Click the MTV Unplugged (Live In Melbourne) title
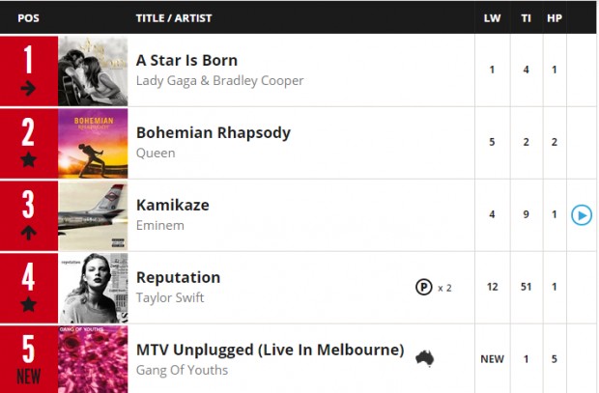The image size is (599, 393). point(271,351)
